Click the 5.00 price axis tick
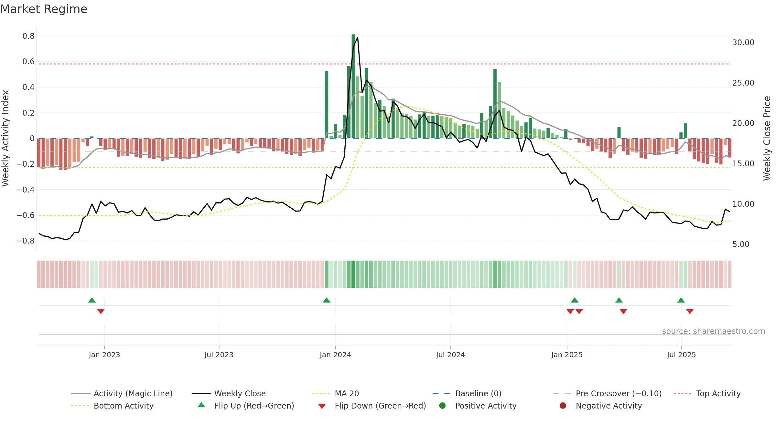The image size is (776, 436). coord(741,244)
